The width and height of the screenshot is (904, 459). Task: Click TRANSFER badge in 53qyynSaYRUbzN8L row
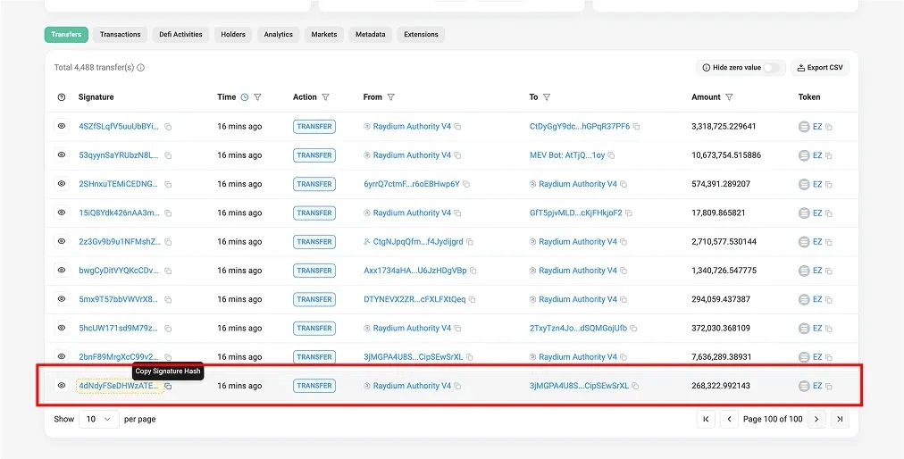[314, 155]
